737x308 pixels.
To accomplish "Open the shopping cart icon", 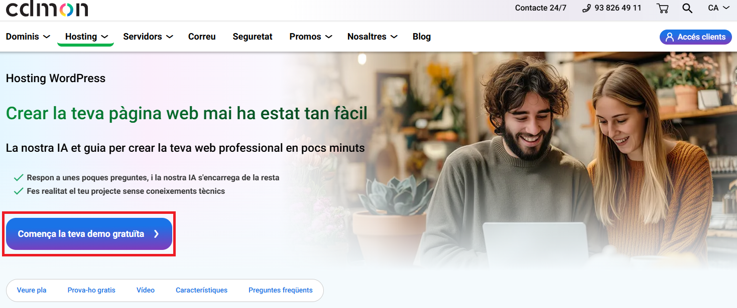I will (x=663, y=8).
